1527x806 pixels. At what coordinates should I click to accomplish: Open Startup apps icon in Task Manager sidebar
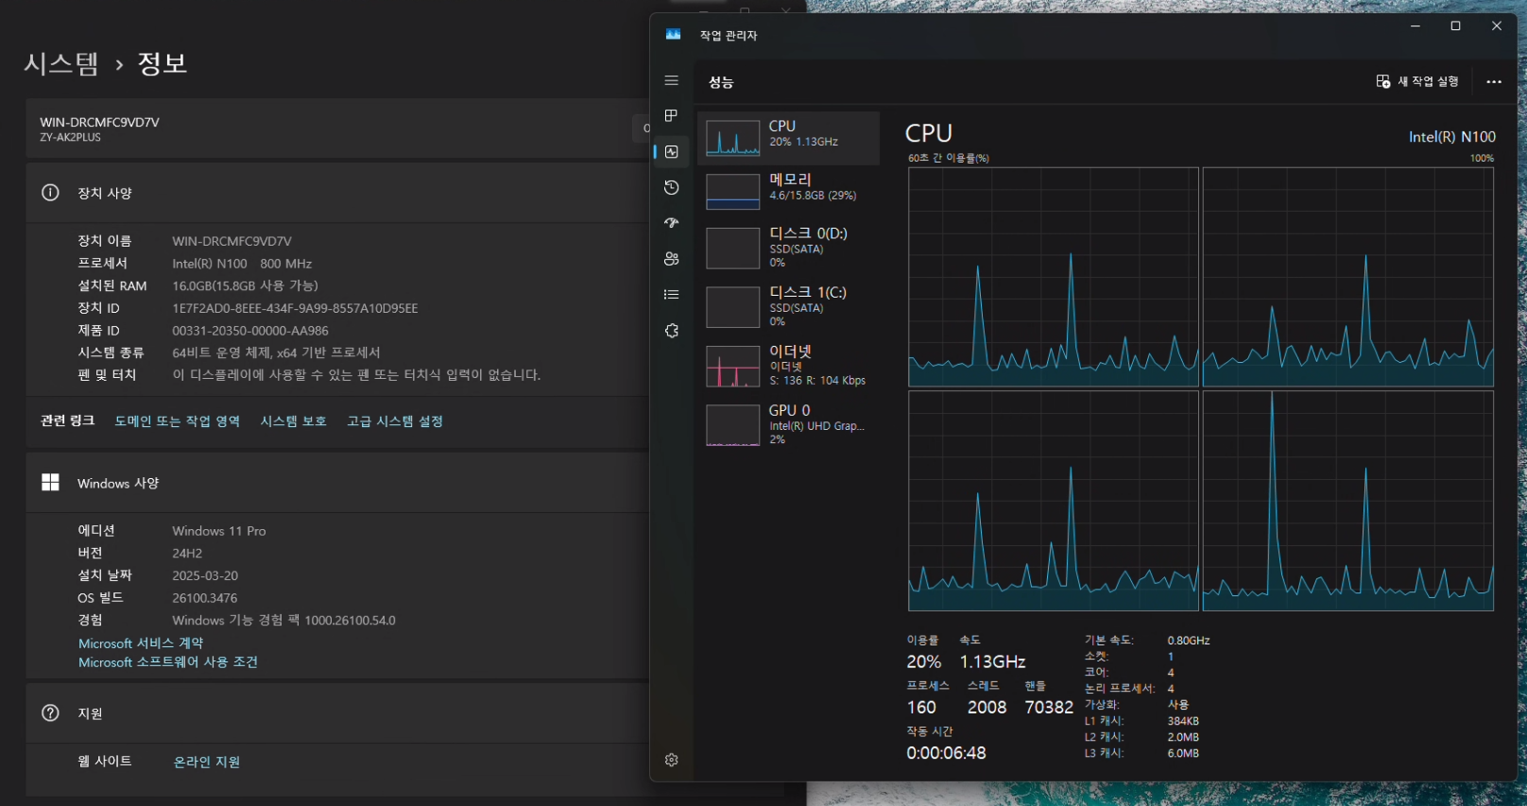(x=672, y=223)
